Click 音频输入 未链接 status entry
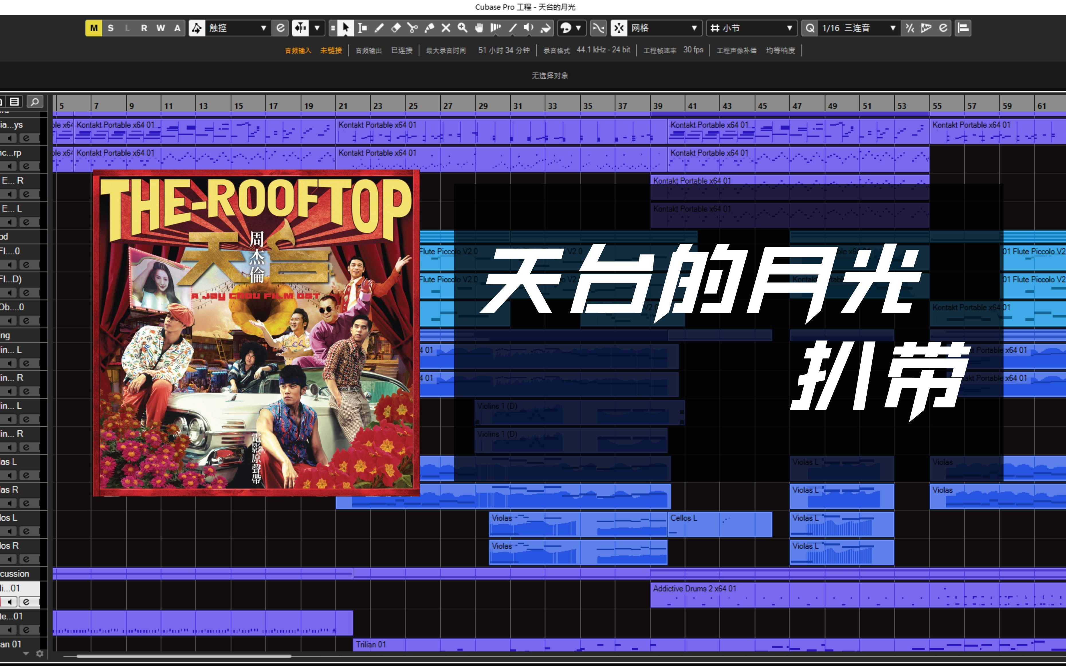 pos(313,50)
